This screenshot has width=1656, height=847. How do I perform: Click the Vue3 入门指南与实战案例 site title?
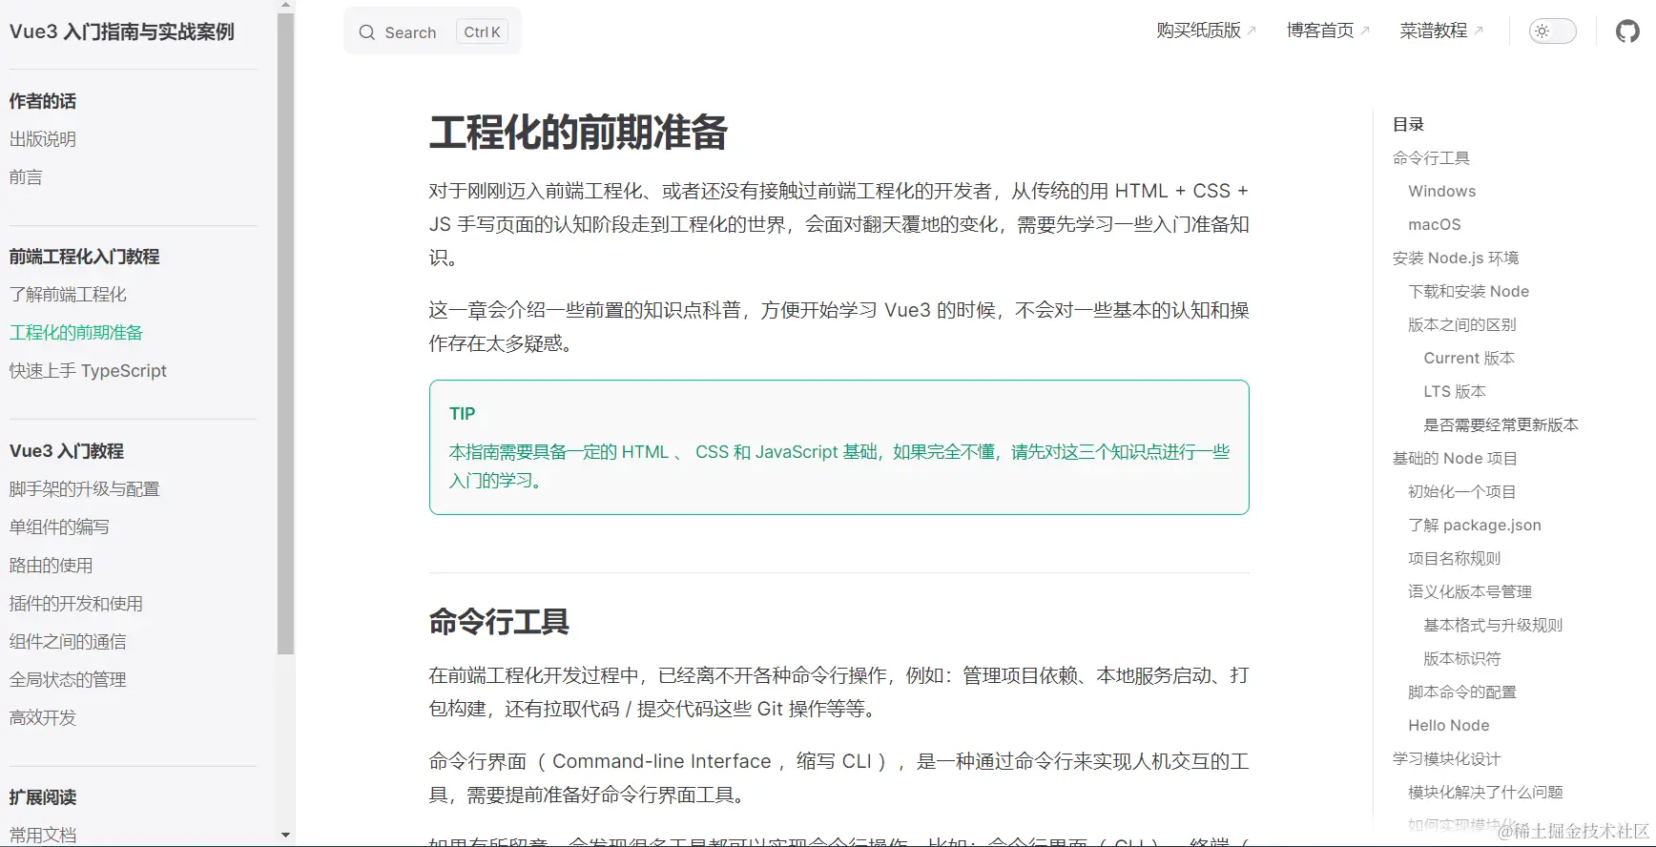click(x=122, y=31)
